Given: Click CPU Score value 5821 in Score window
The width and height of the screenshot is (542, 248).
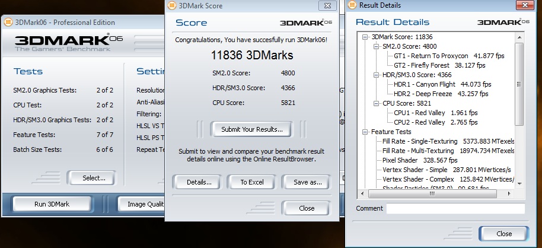Looking at the screenshot, I should pos(288,103).
